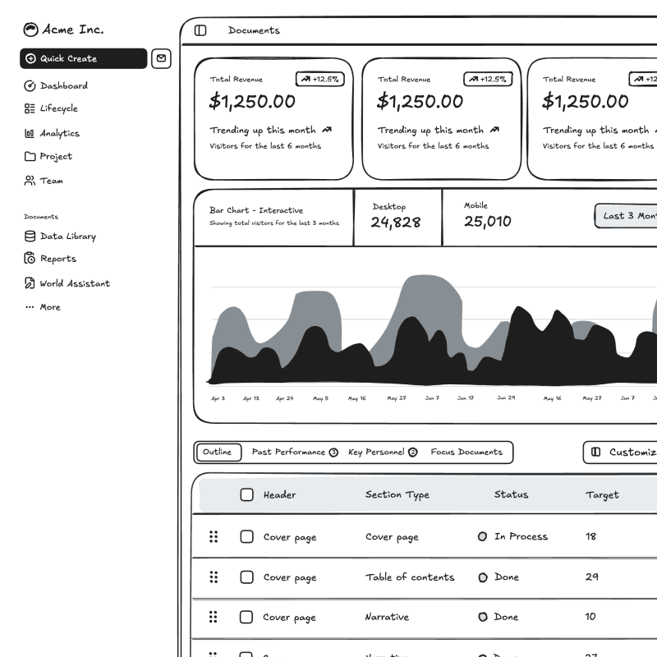Viewport: 657px width, 657px height.
Task: Tick the checkbox for the In Process row
Action: pos(246,536)
